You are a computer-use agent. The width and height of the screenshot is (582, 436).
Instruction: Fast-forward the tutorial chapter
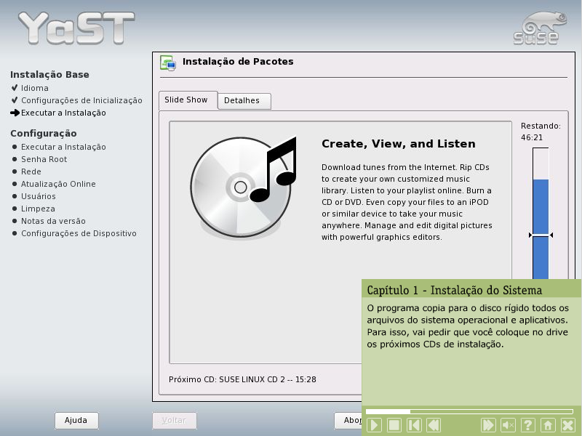(488, 425)
